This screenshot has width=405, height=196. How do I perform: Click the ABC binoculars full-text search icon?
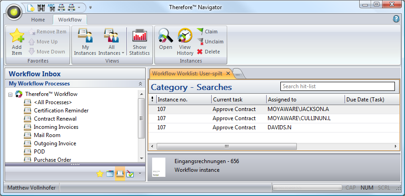tap(51, 7)
